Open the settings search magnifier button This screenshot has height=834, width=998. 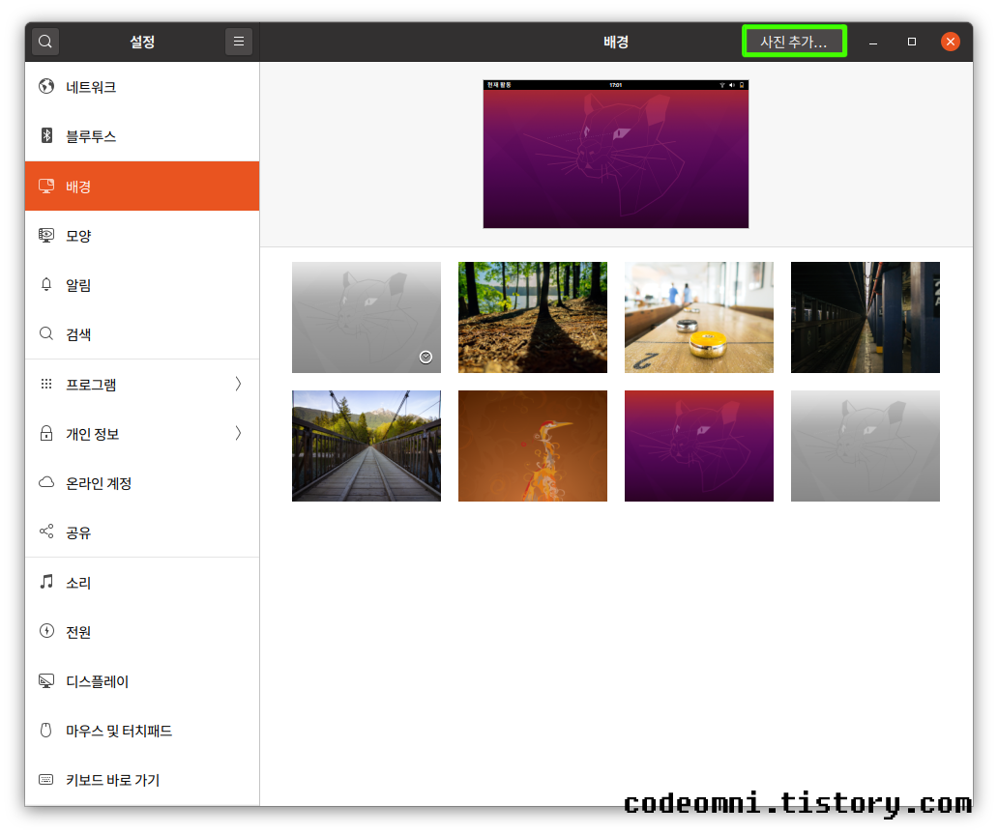pyautogui.click(x=45, y=42)
